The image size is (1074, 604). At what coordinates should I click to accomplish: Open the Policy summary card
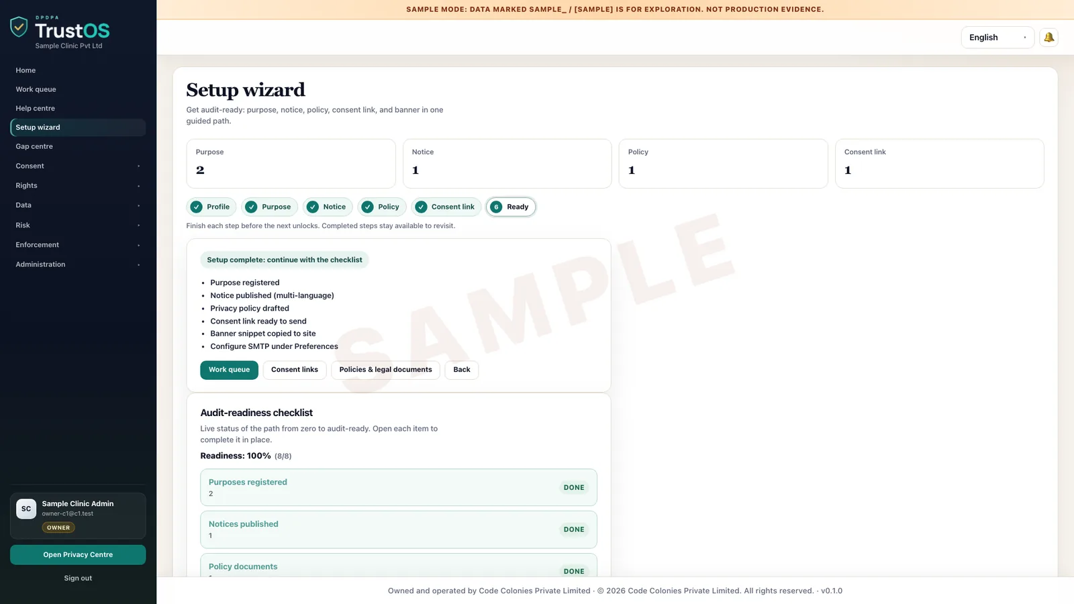723,164
